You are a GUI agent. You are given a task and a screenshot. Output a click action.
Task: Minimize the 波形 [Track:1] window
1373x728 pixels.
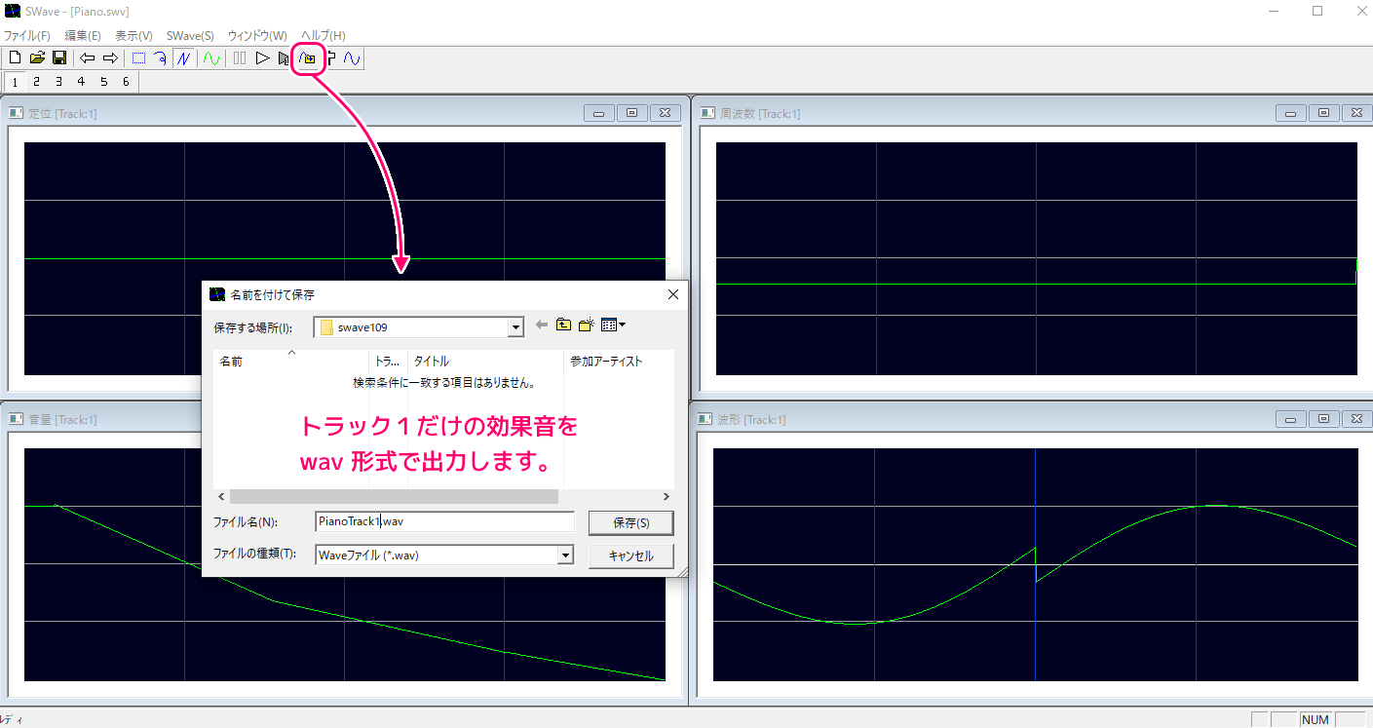tap(1290, 419)
